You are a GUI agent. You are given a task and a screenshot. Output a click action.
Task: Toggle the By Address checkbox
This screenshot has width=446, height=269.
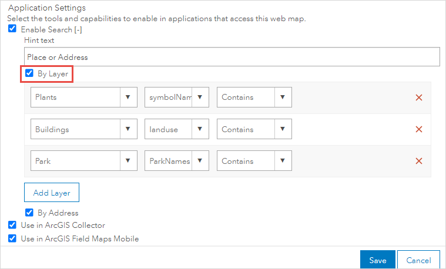point(29,213)
